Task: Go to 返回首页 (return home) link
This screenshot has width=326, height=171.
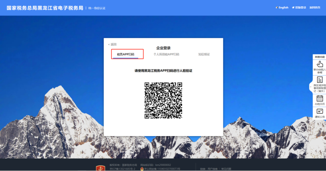Action: [x=315, y=7]
